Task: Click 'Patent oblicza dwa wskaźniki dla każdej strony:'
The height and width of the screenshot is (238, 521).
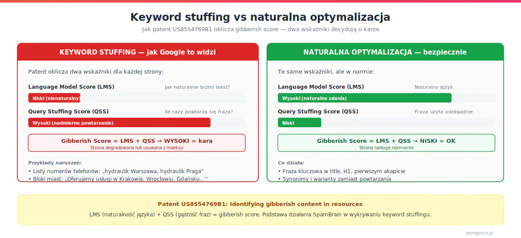Action: click(x=96, y=71)
